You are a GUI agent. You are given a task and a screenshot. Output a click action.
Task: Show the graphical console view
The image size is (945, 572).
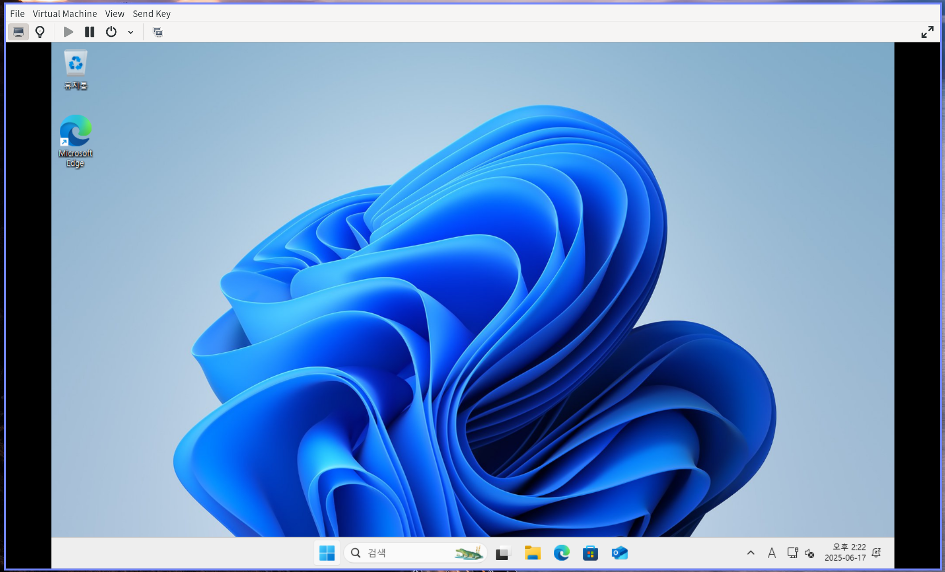click(x=18, y=32)
